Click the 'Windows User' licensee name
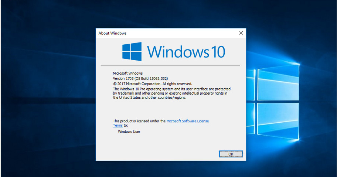Screen dimensions: 337x177 point(129,132)
